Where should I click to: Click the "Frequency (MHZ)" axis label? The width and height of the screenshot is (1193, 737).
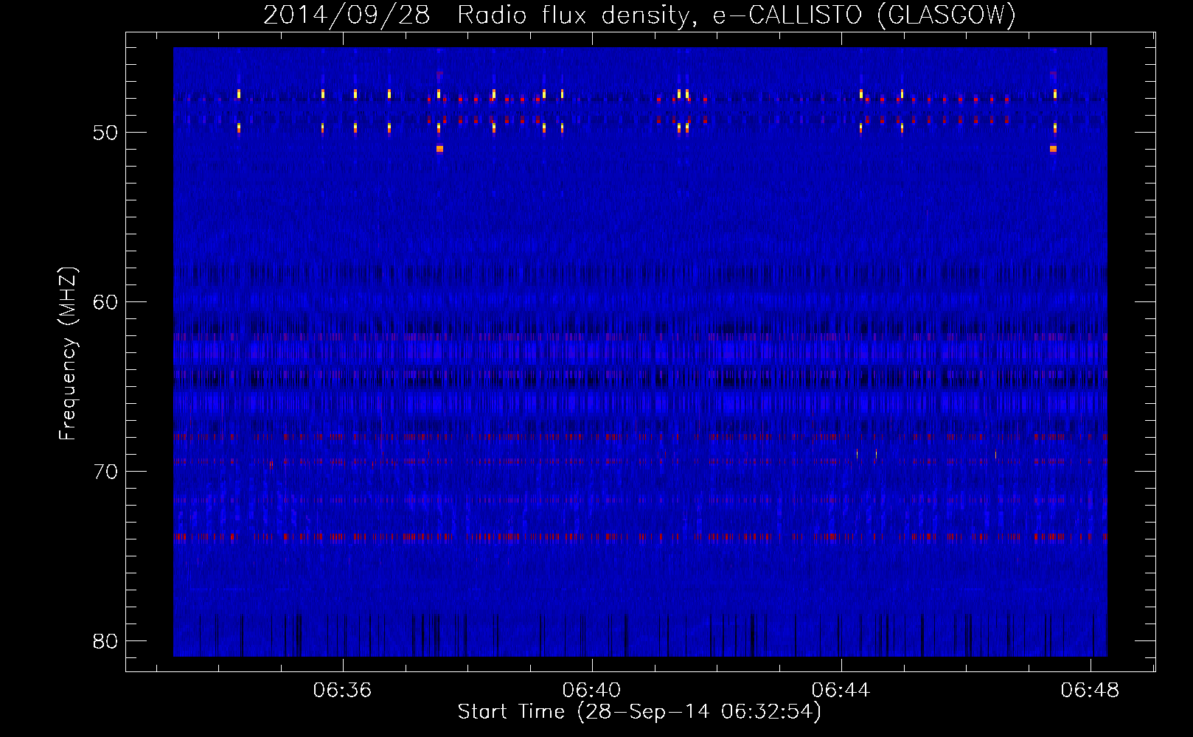click(x=68, y=354)
